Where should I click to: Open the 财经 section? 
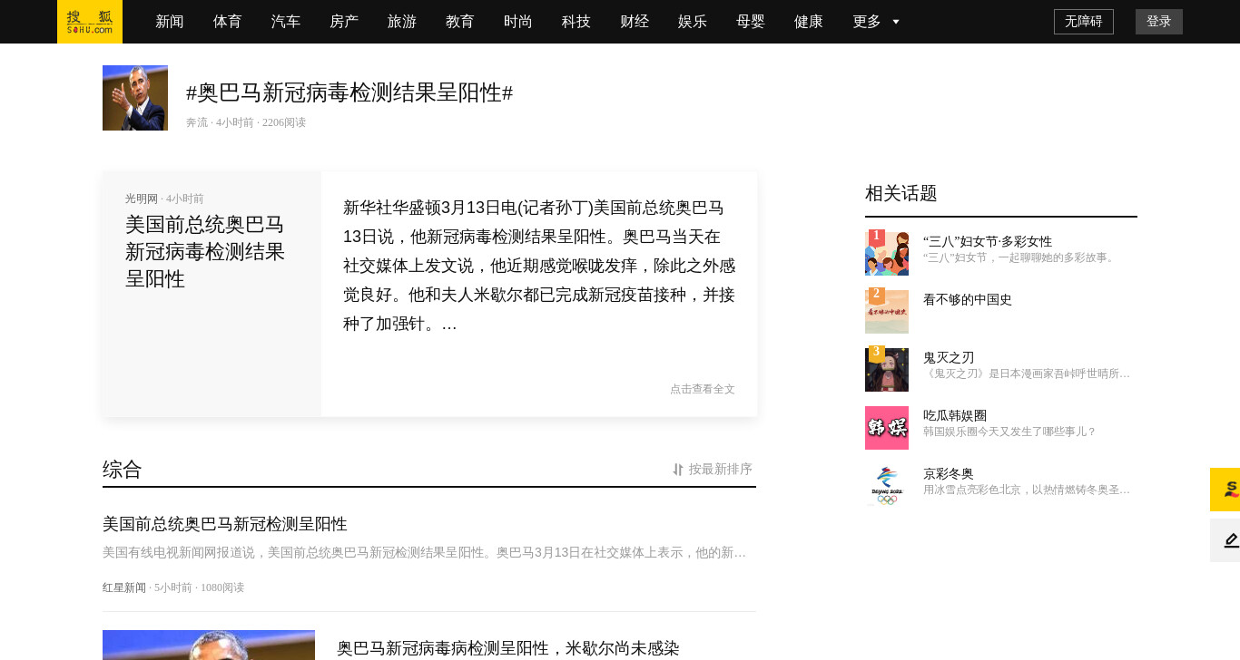pos(635,22)
